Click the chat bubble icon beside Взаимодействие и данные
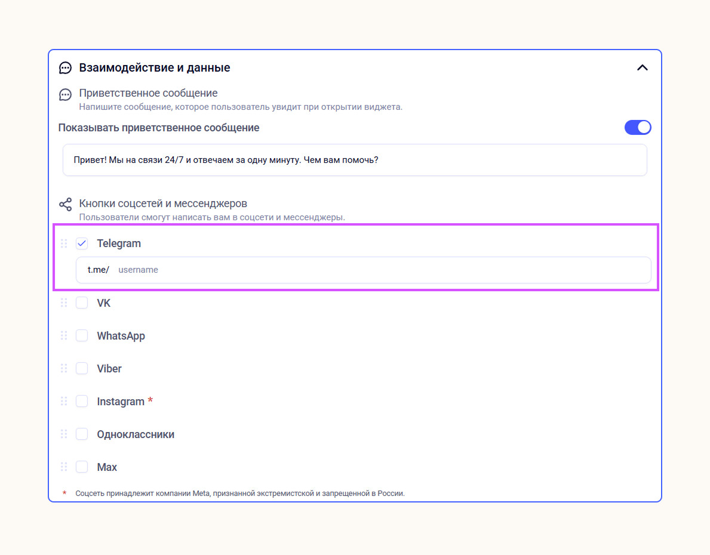 (65, 68)
